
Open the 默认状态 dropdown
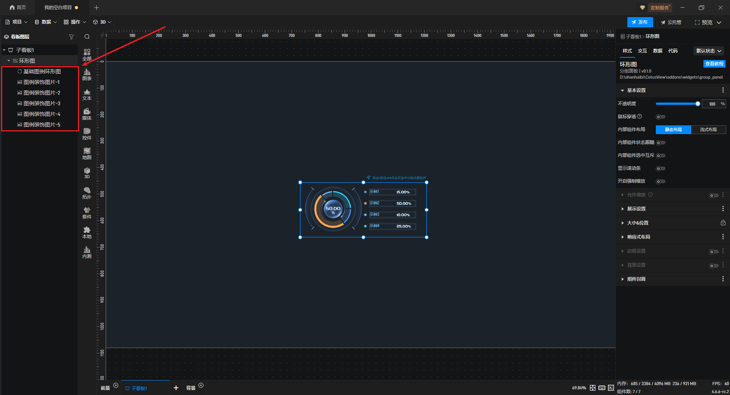[x=709, y=51]
